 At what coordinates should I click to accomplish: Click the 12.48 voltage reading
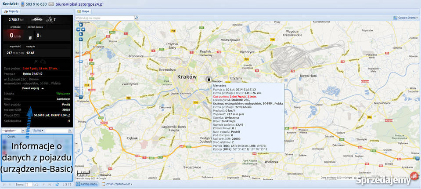(x=30, y=53)
